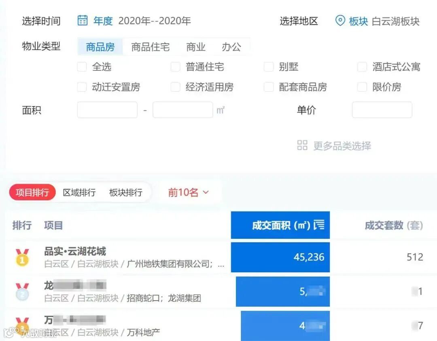Screen dimensions: 437x341
Task: Tick the 全选 checkbox
Action: pos(82,67)
